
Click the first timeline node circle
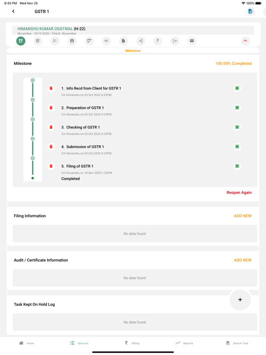[x=33, y=80]
